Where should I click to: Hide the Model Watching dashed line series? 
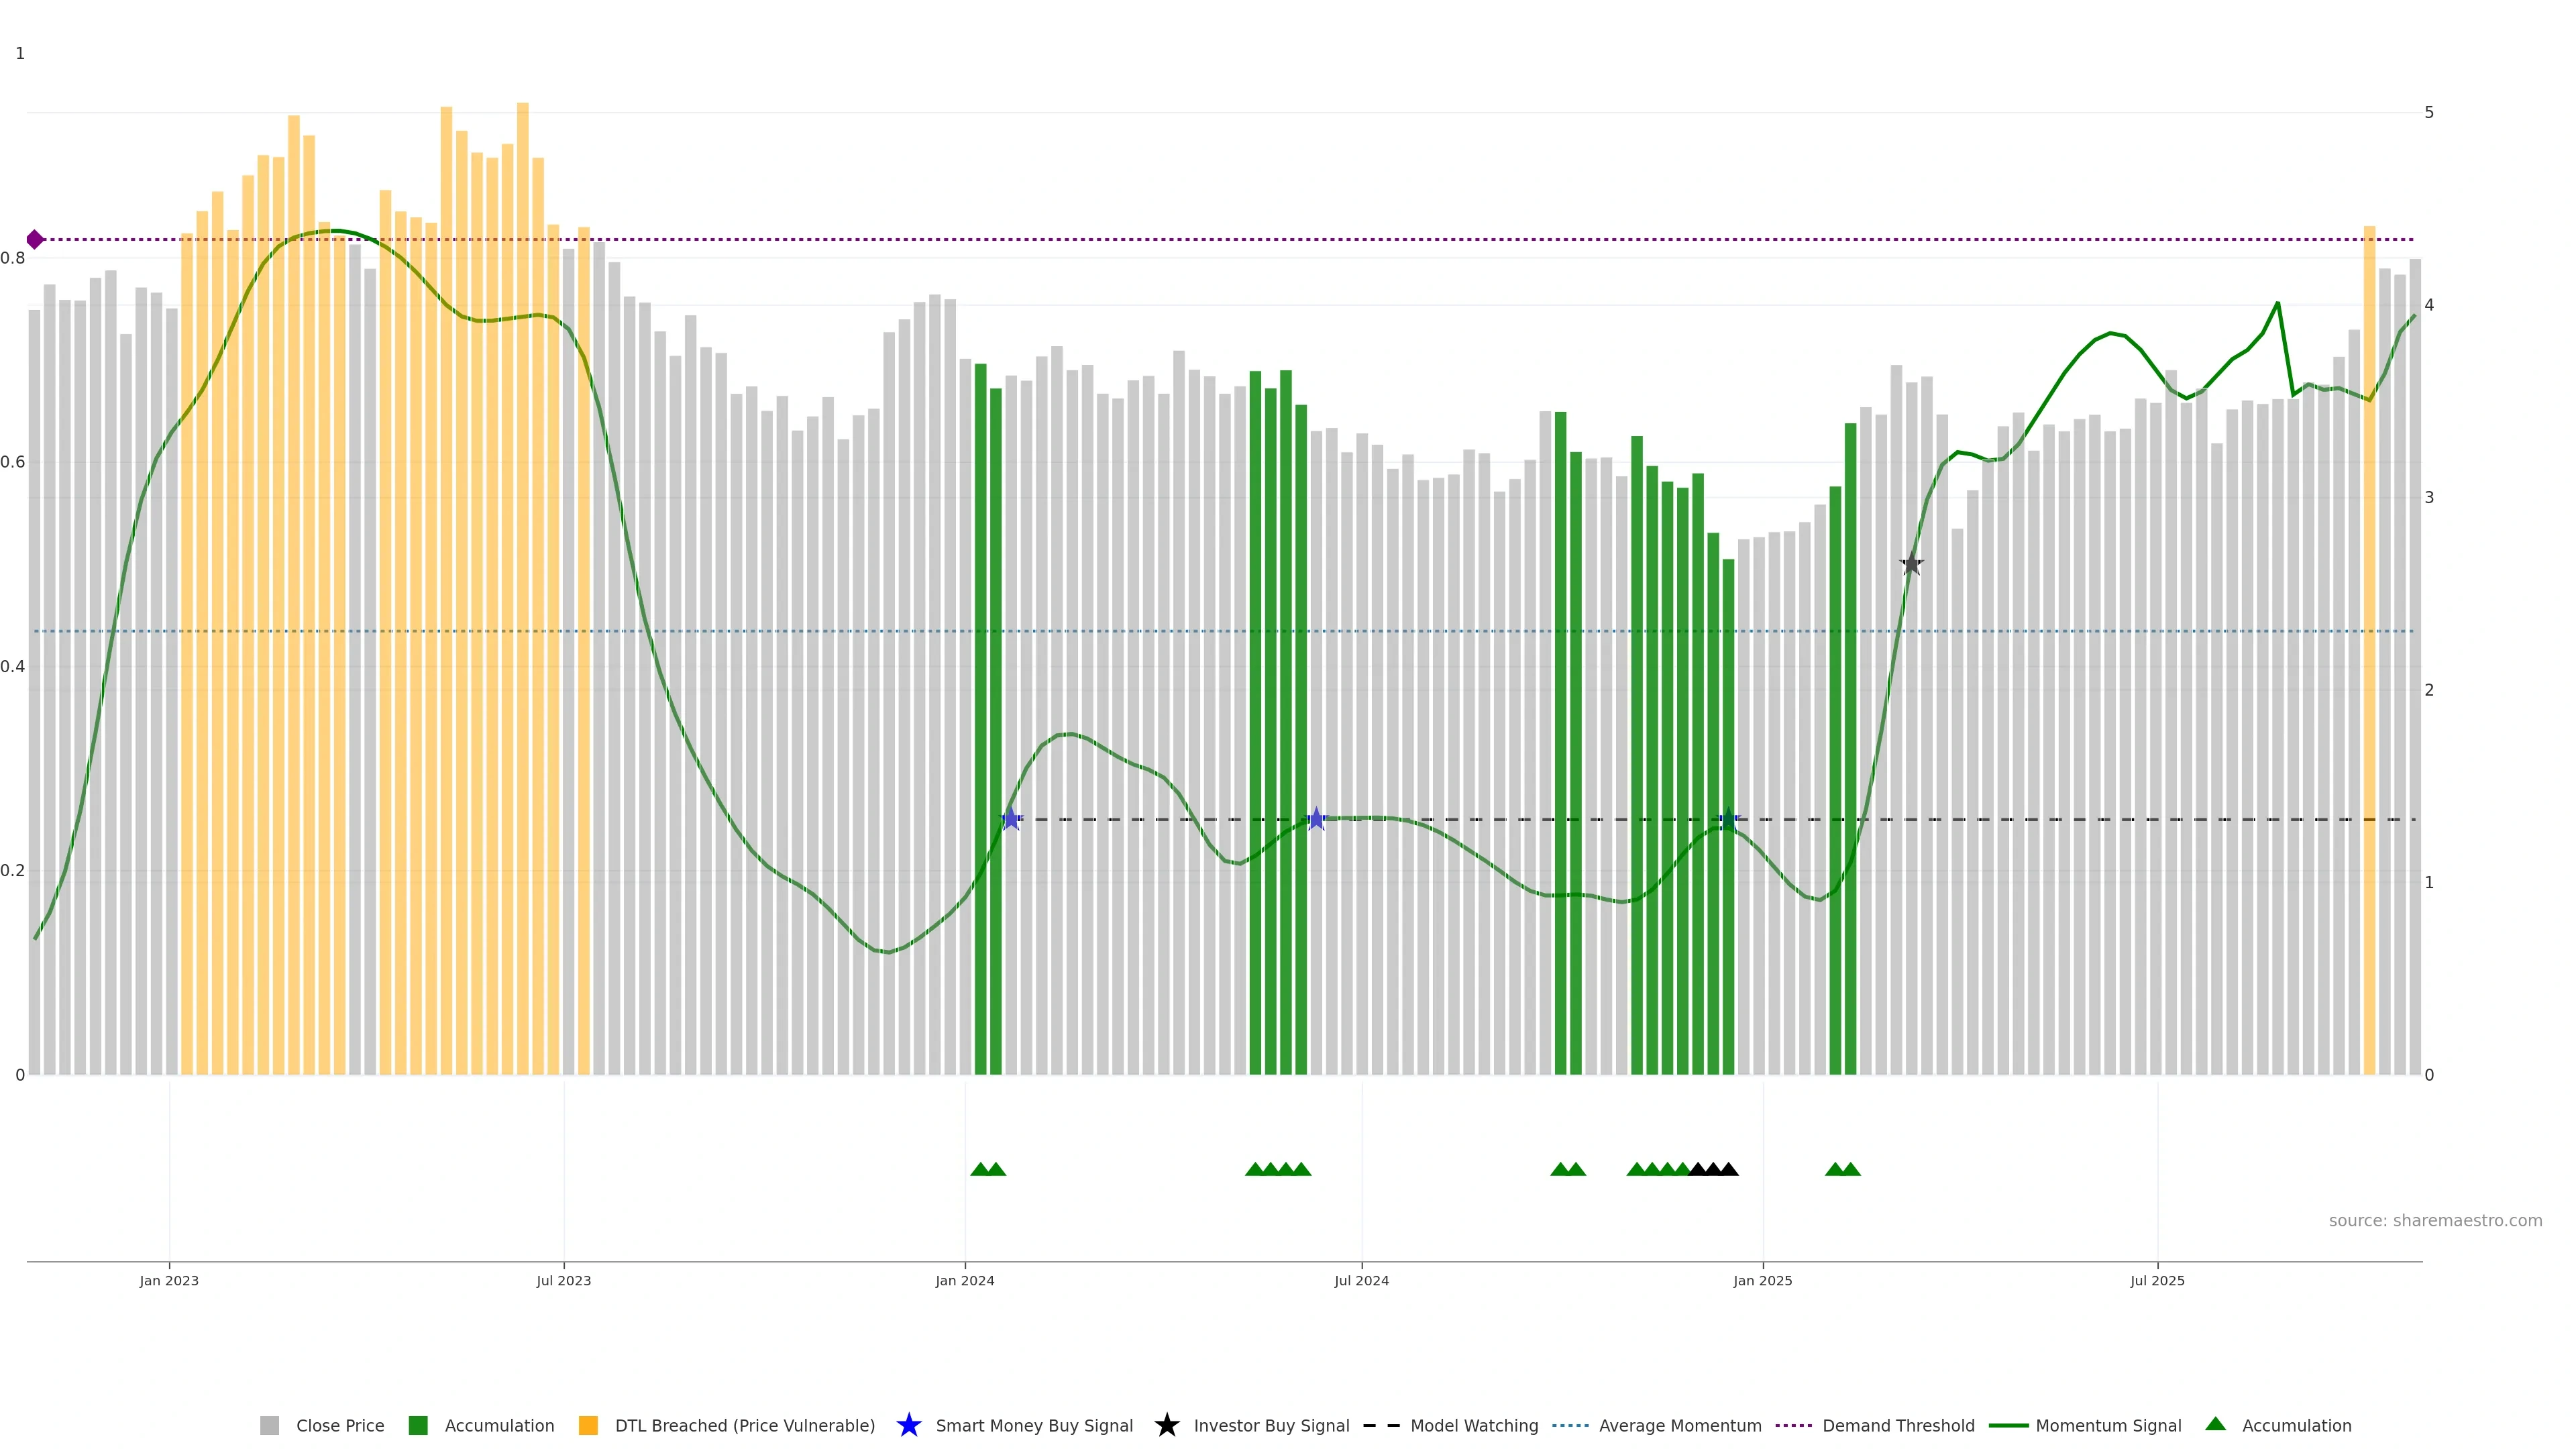coord(1473,1425)
